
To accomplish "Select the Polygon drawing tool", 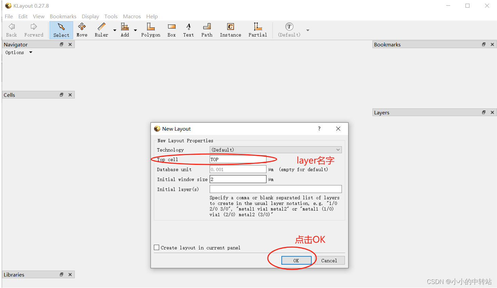I will (x=151, y=30).
